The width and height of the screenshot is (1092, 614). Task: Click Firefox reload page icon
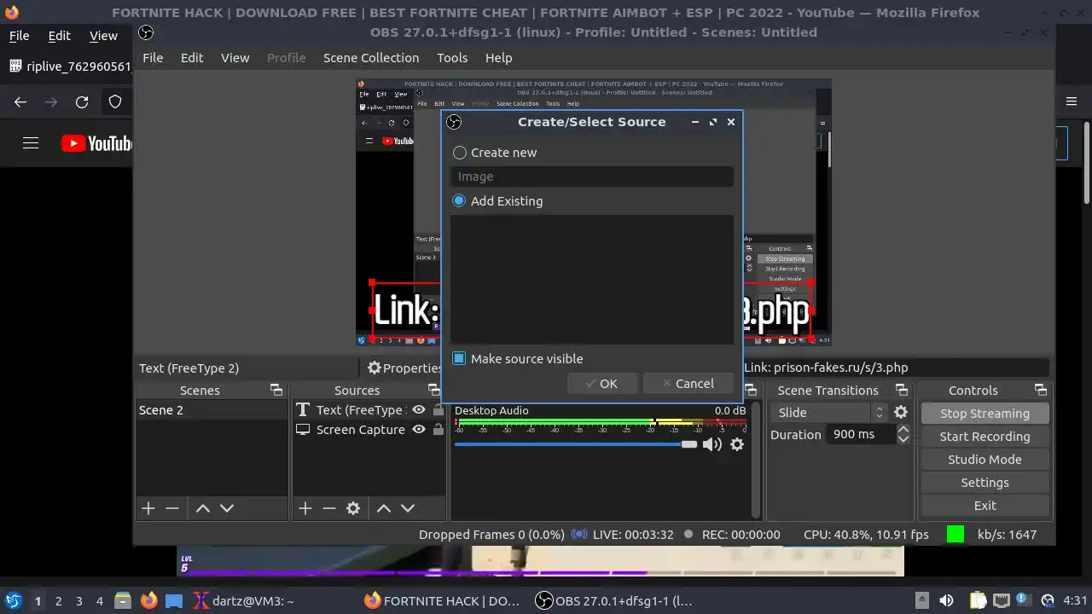click(x=82, y=101)
